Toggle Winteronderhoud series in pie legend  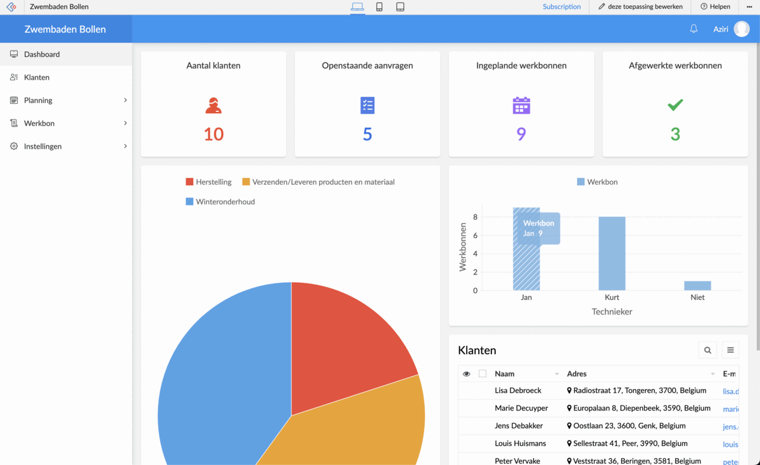[220, 202]
